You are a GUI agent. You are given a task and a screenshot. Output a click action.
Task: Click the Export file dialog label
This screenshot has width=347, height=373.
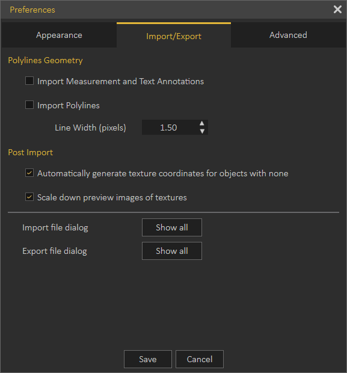[x=55, y=251]
